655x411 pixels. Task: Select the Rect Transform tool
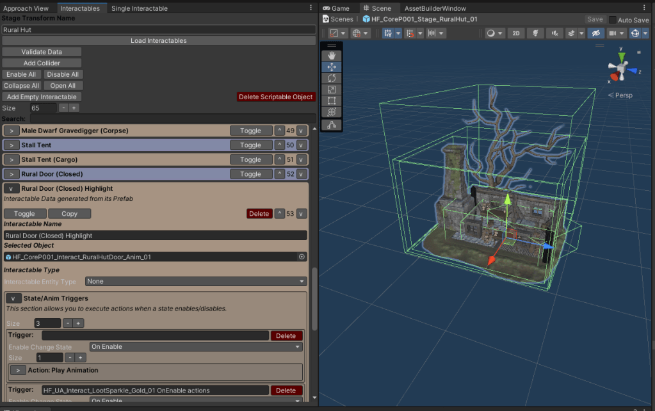(x=332, y=101)
